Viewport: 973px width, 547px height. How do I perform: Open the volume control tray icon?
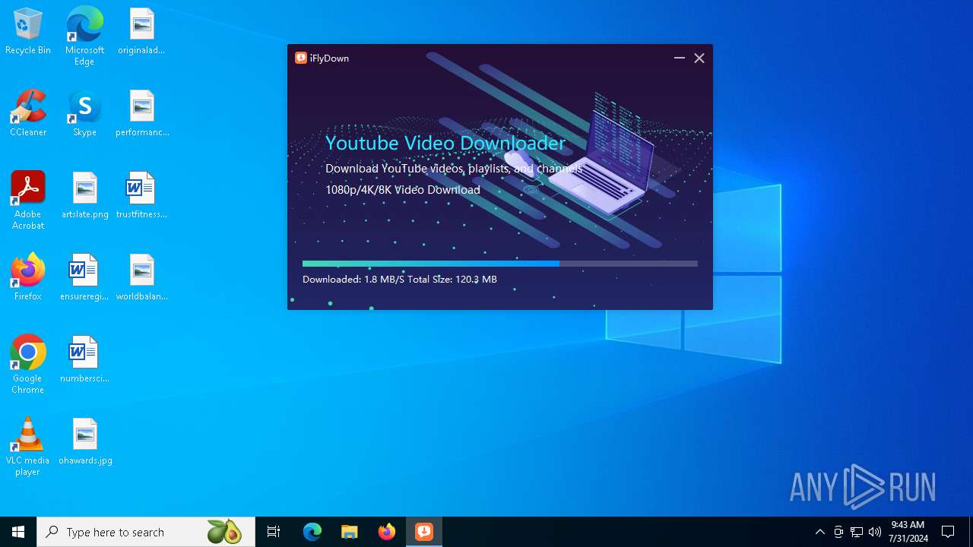coord(875,532)
